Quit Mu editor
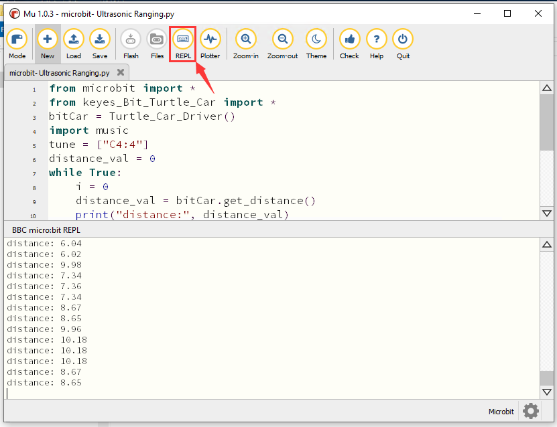This screenshot has width=557, height=427. click(403, 44)
